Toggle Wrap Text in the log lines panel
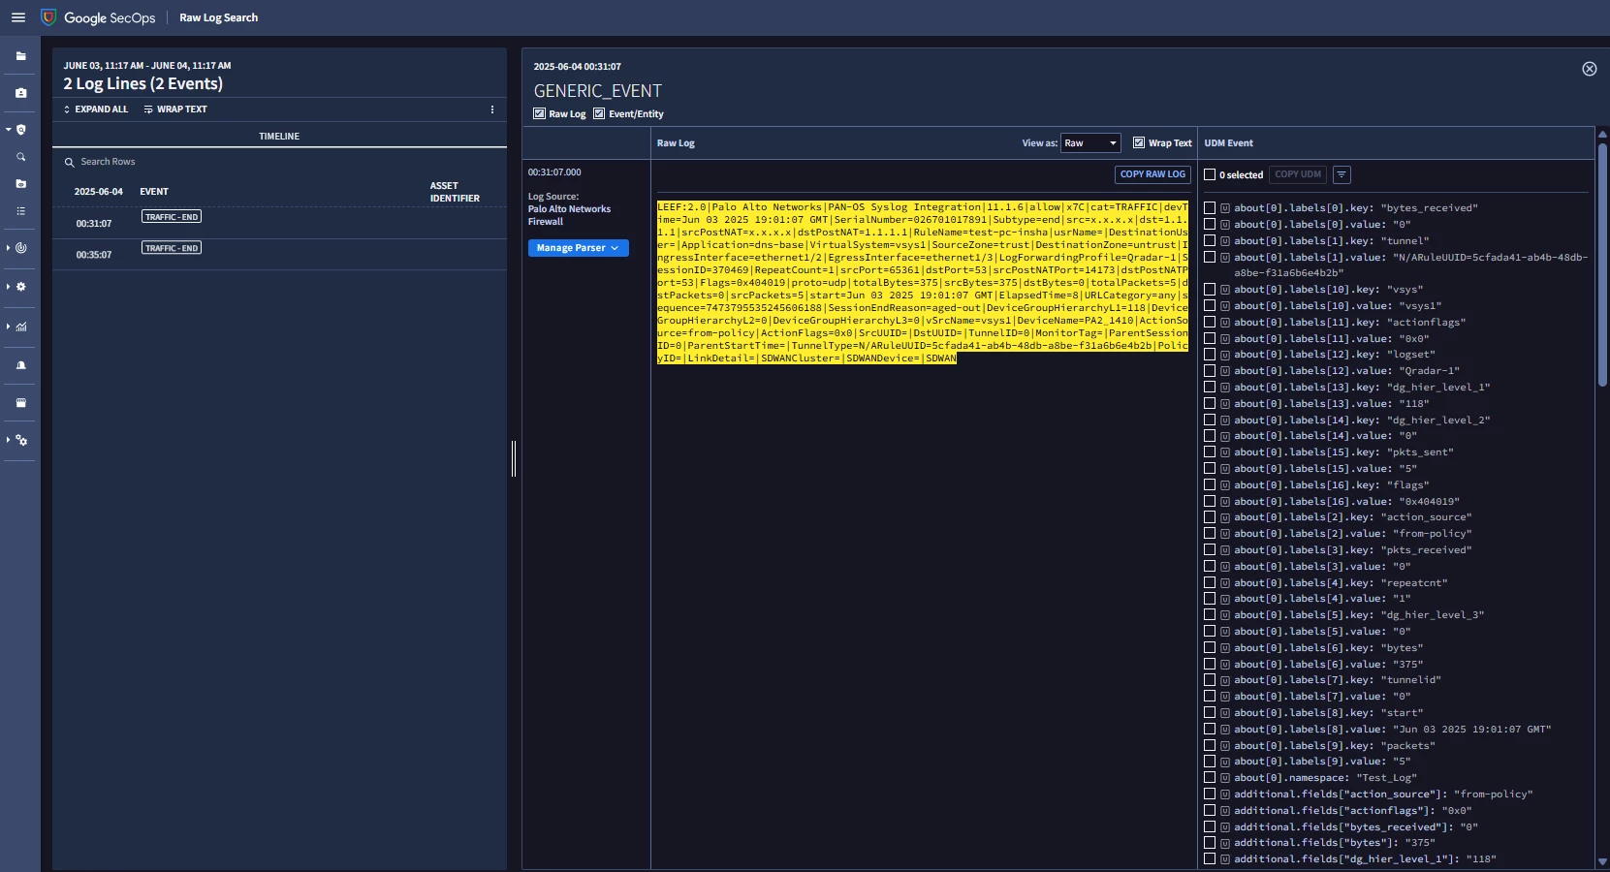1610x872 pixels. tap(175, 109)
